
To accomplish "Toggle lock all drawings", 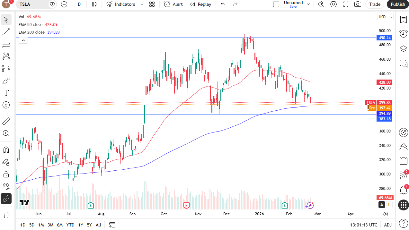I will point(6,174).
